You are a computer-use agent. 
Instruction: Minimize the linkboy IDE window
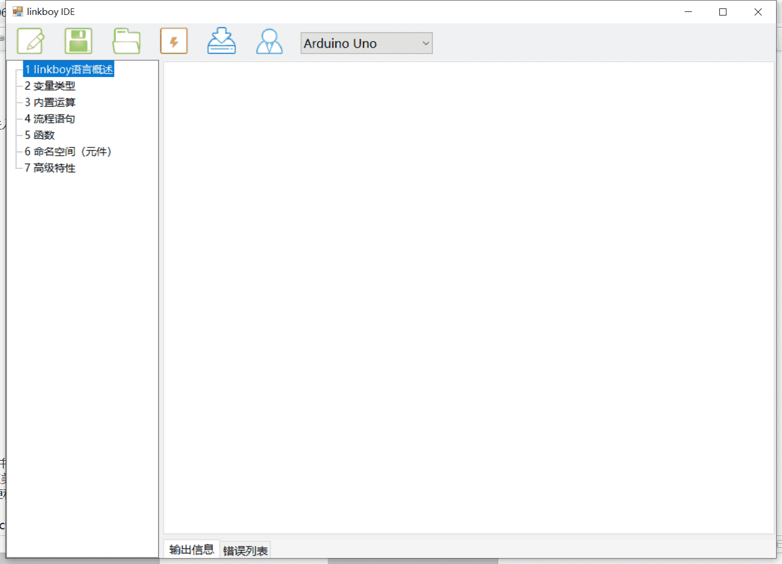(688, 12)
